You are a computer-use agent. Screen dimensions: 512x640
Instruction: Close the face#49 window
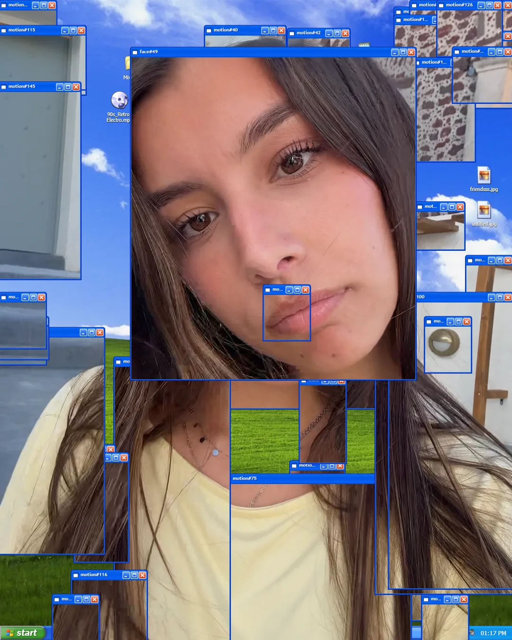[x=411, y=52]
